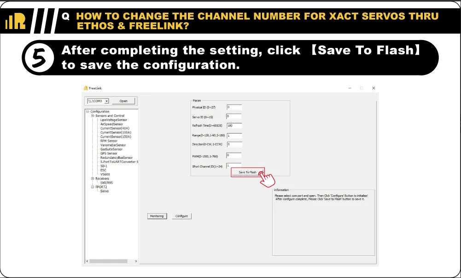Click the FreeLink title bar icon
Viewport: 461px width, 278px height.
[86, 88]
